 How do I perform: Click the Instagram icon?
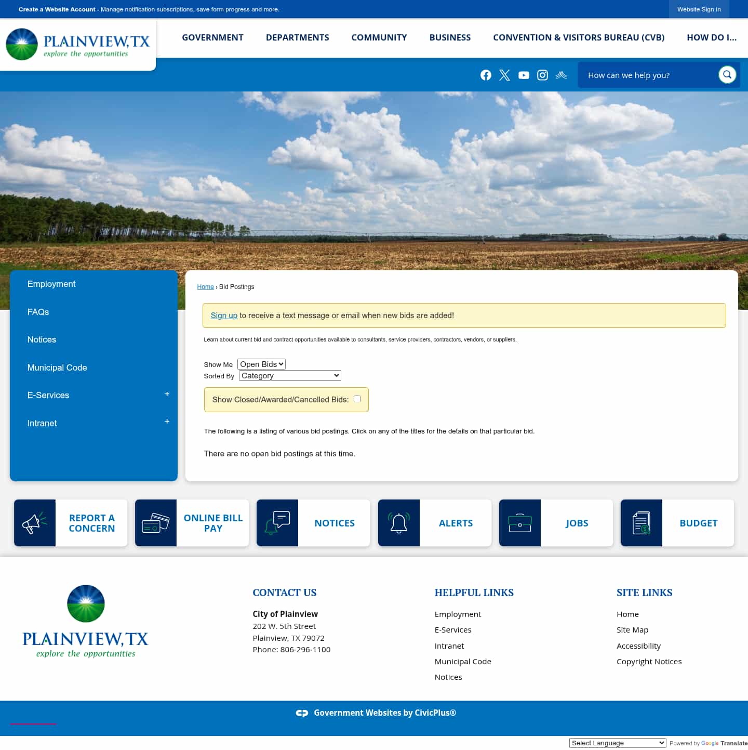542,75
